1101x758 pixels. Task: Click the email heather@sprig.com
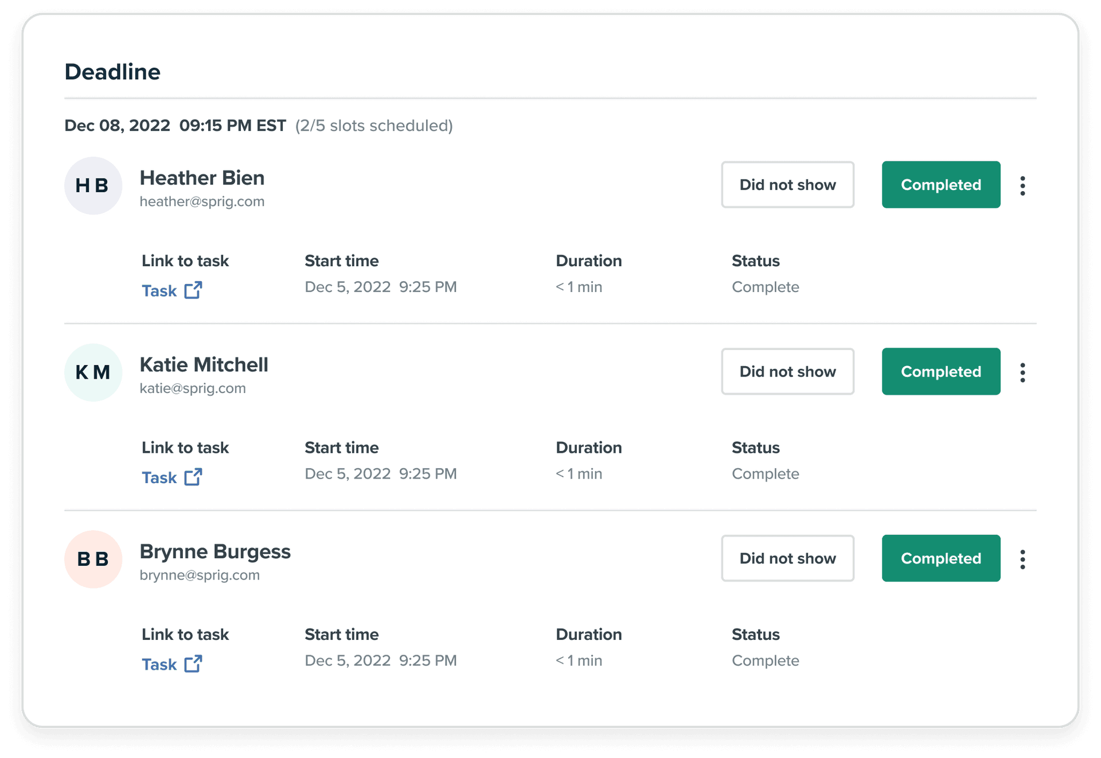tap(202, 202)
